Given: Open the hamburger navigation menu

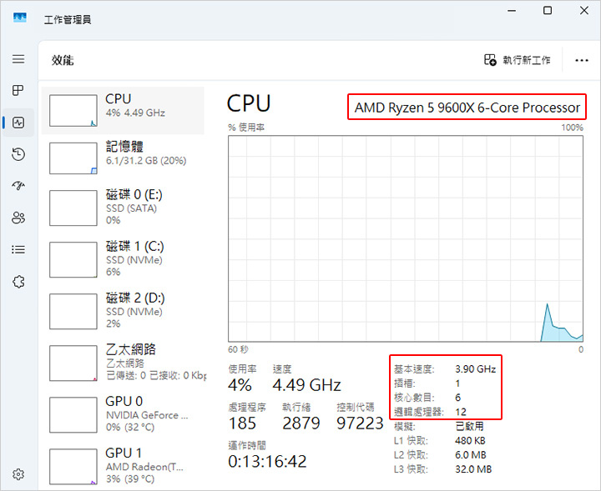Looking at the screenshot, I should [18, 59].
